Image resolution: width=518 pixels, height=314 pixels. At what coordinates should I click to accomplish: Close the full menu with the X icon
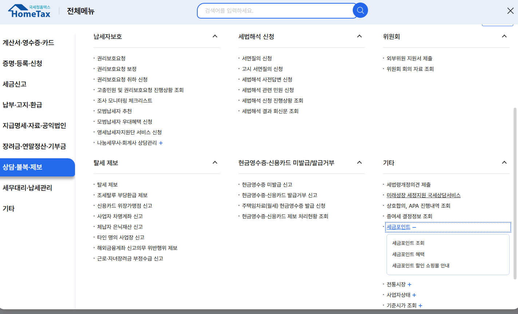(x=510, y=11)
